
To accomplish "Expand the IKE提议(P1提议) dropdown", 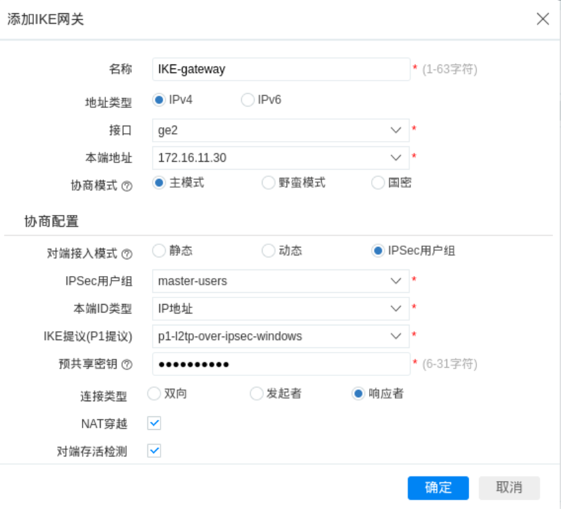I will 280,336.
